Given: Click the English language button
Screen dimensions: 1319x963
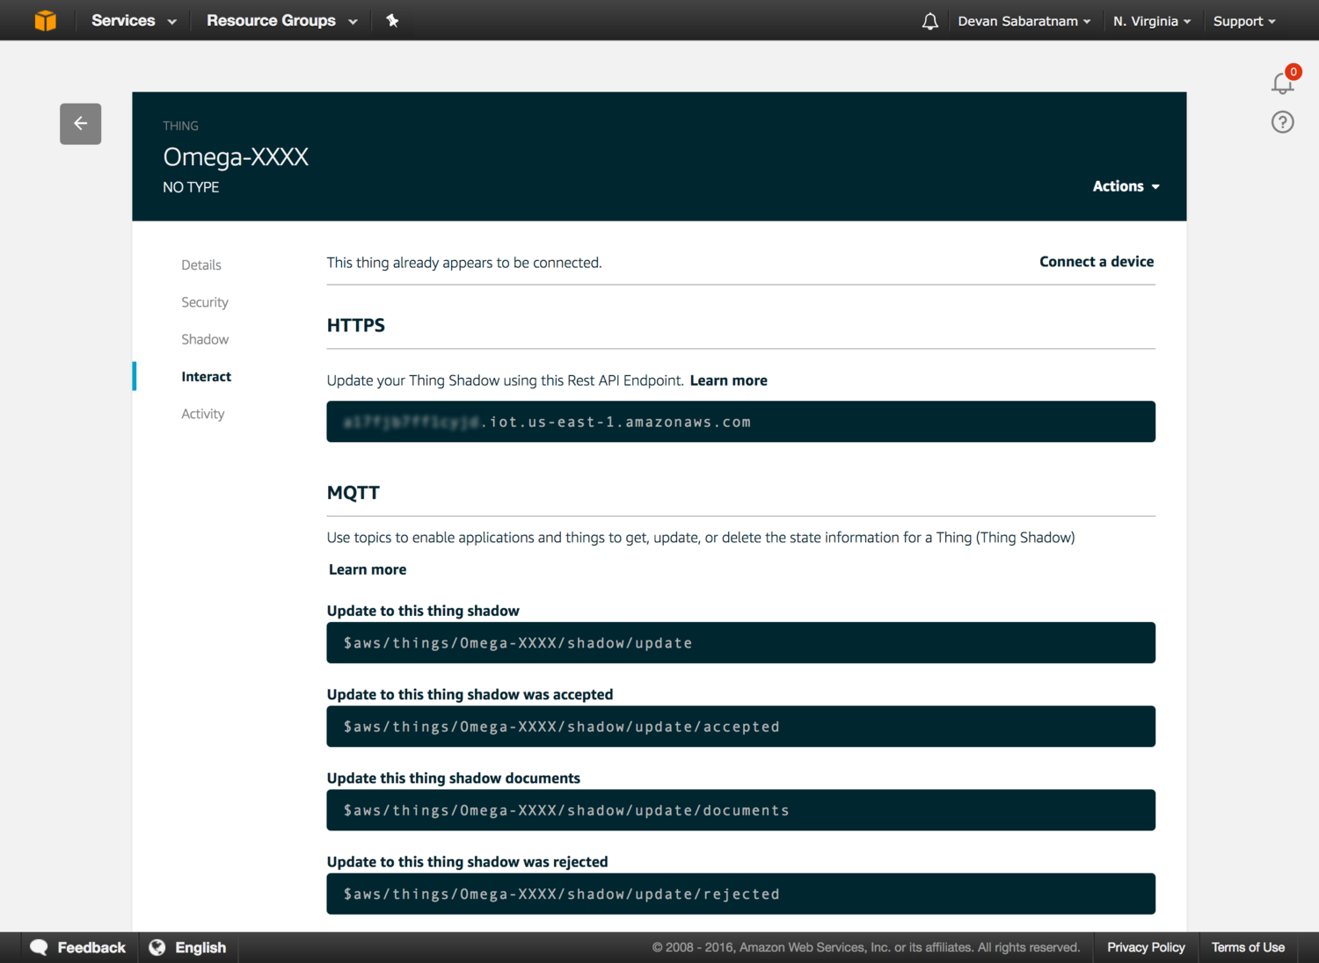Looking at the screenshot, I should pos(188,947).
